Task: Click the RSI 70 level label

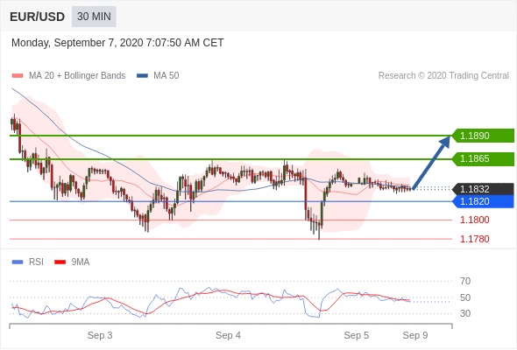Action: (465, 282)
